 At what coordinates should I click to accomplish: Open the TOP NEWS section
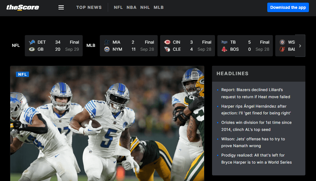click(89, 7)
